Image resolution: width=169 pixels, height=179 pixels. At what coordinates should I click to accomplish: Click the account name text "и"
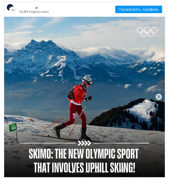click(x=36, y=8)
